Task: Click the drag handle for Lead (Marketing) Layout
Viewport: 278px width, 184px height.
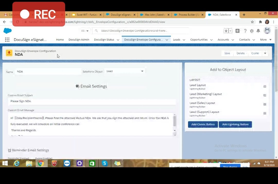Action: click(265, 95)
